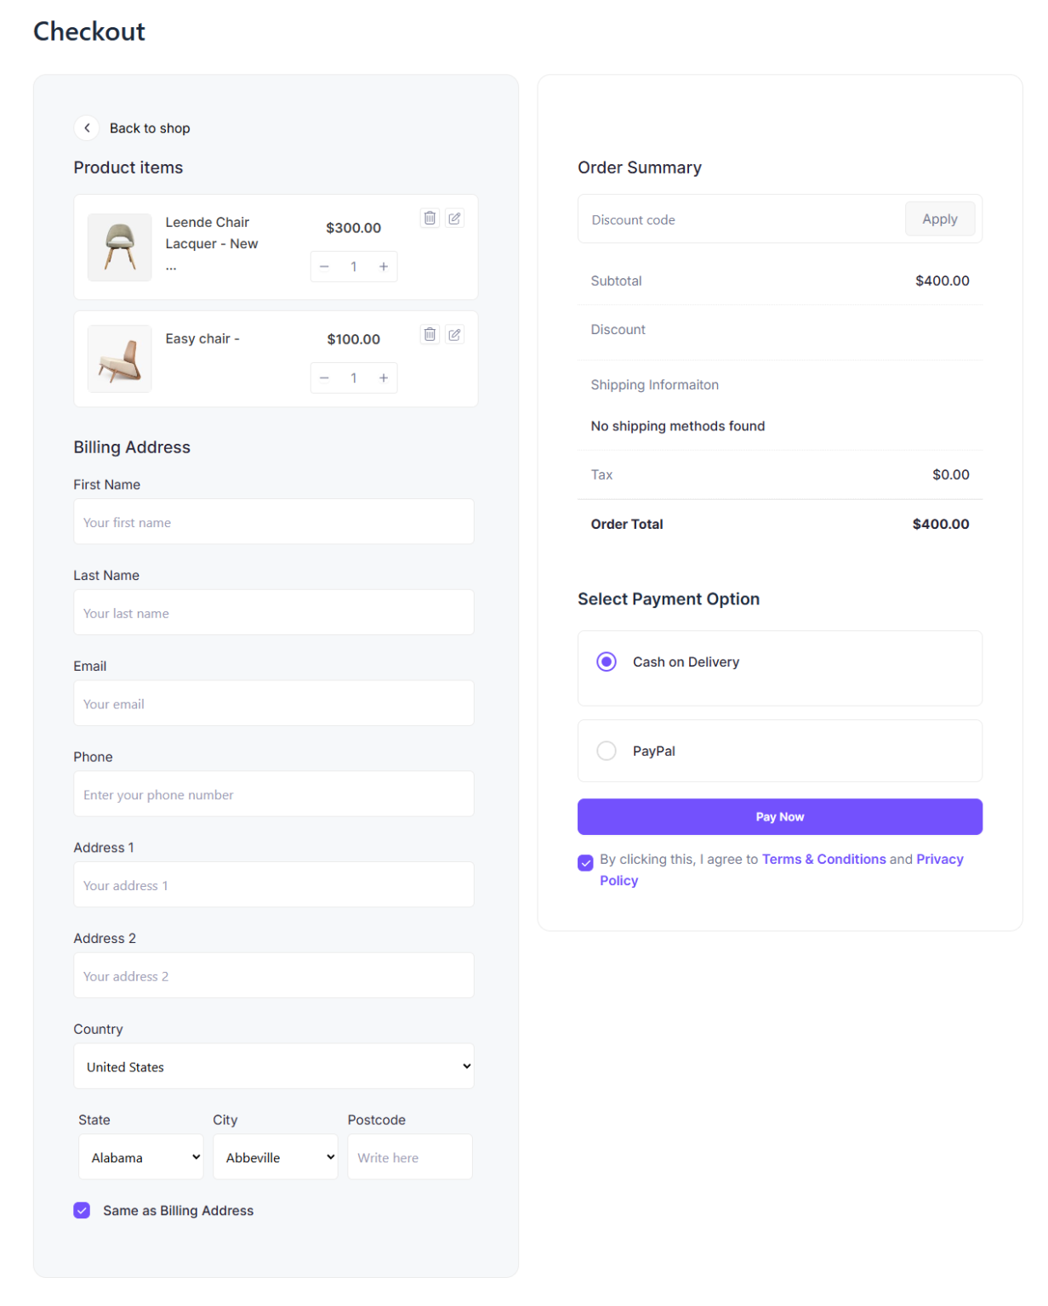Focus the Address 2 input field
Image resolution: width=1048 pixels, height=1306 pixels.
coord(274,975)
